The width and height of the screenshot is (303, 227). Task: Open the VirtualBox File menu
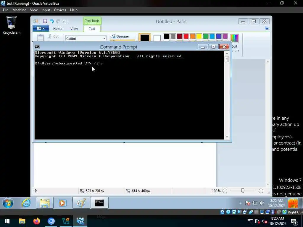tap(6, 10)
